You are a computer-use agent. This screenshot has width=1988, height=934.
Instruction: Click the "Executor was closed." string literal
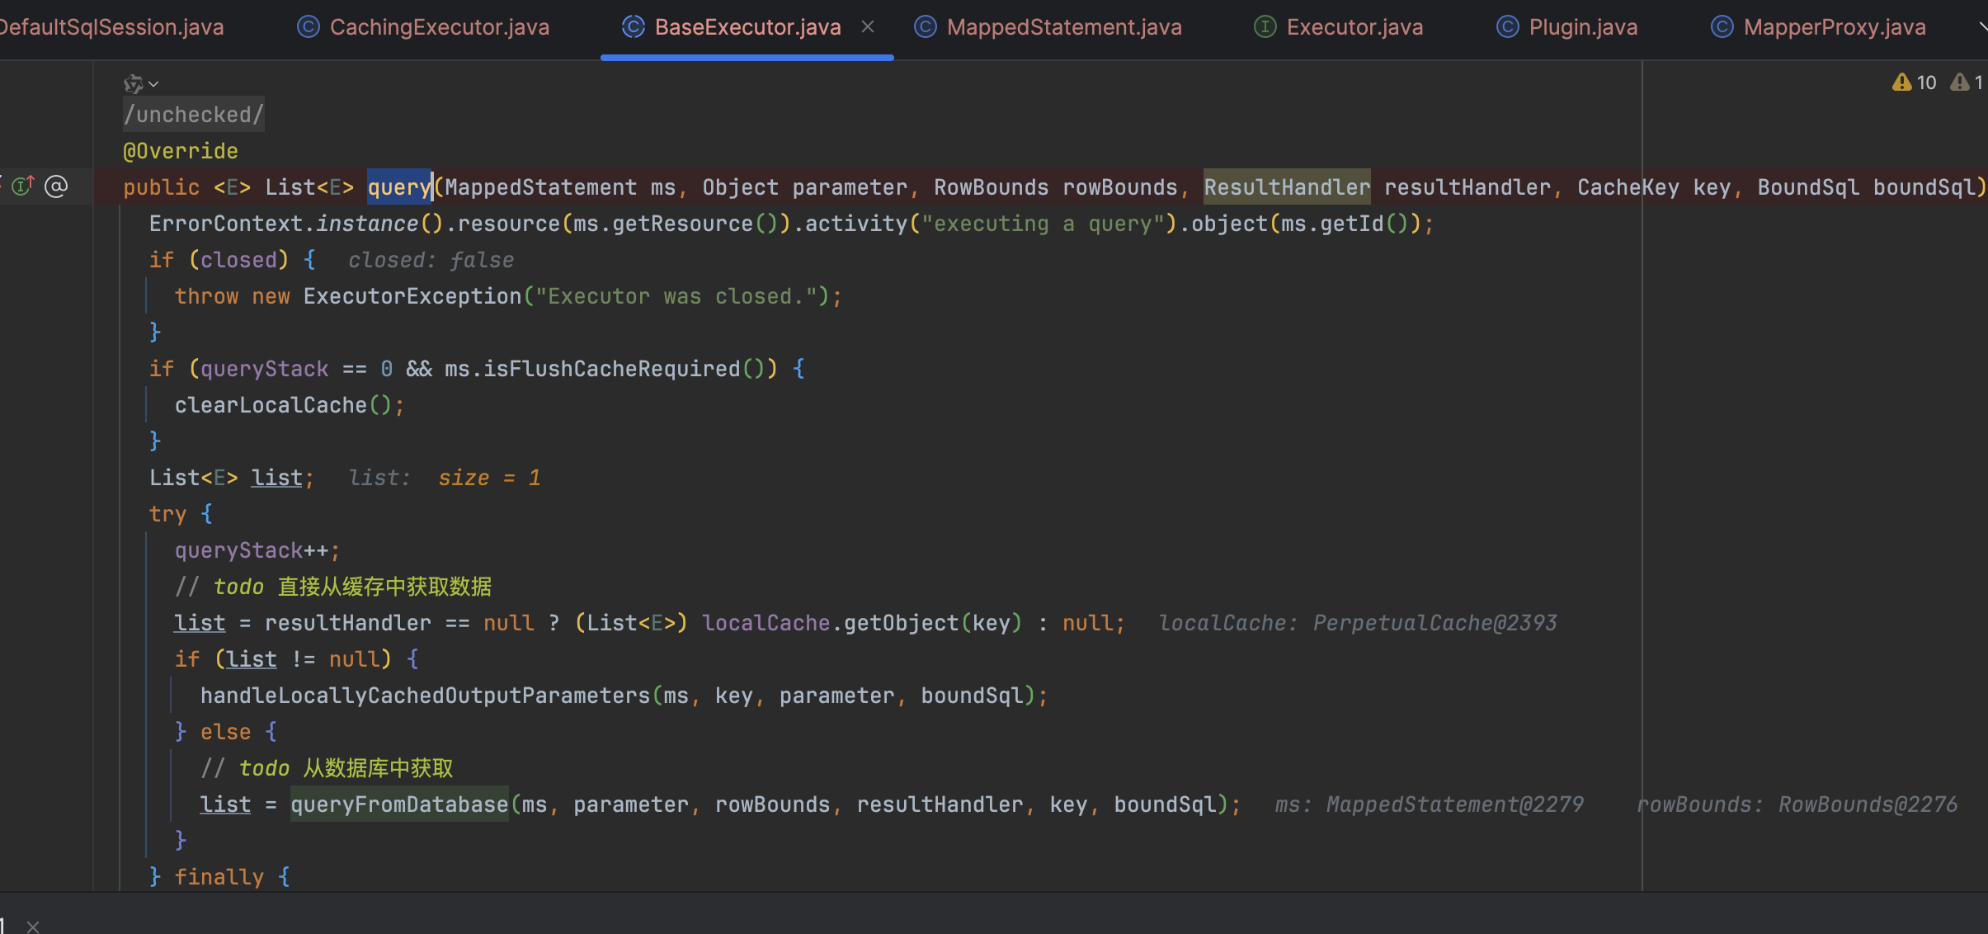(676, 296)
